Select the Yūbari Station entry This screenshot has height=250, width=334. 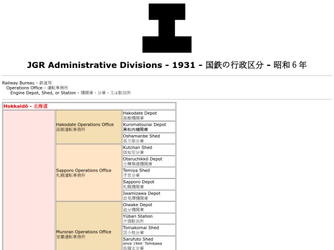[149, 219]
